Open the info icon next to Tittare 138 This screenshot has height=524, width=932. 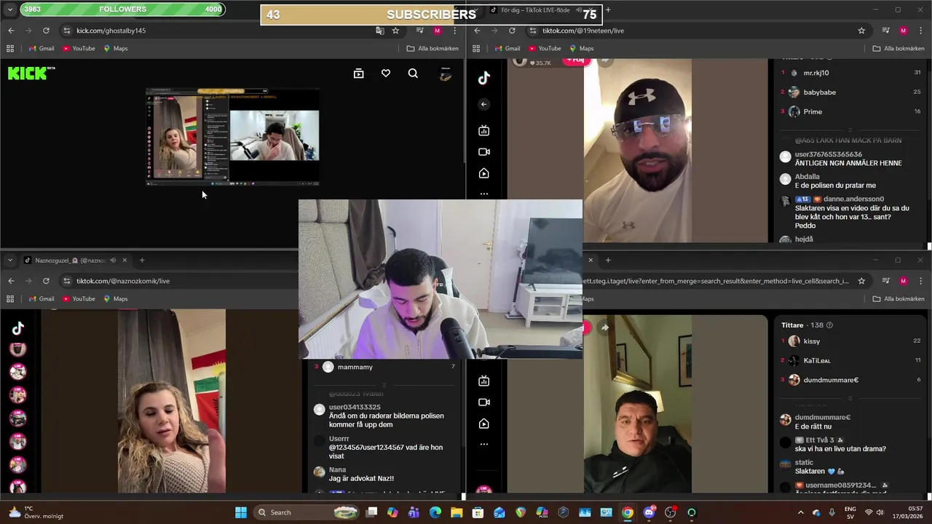[829, 325]
